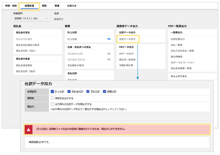The image size is (220, 155).
Task: Uncheck the 支払仕訳 checkbox
Action: [88, 91]
